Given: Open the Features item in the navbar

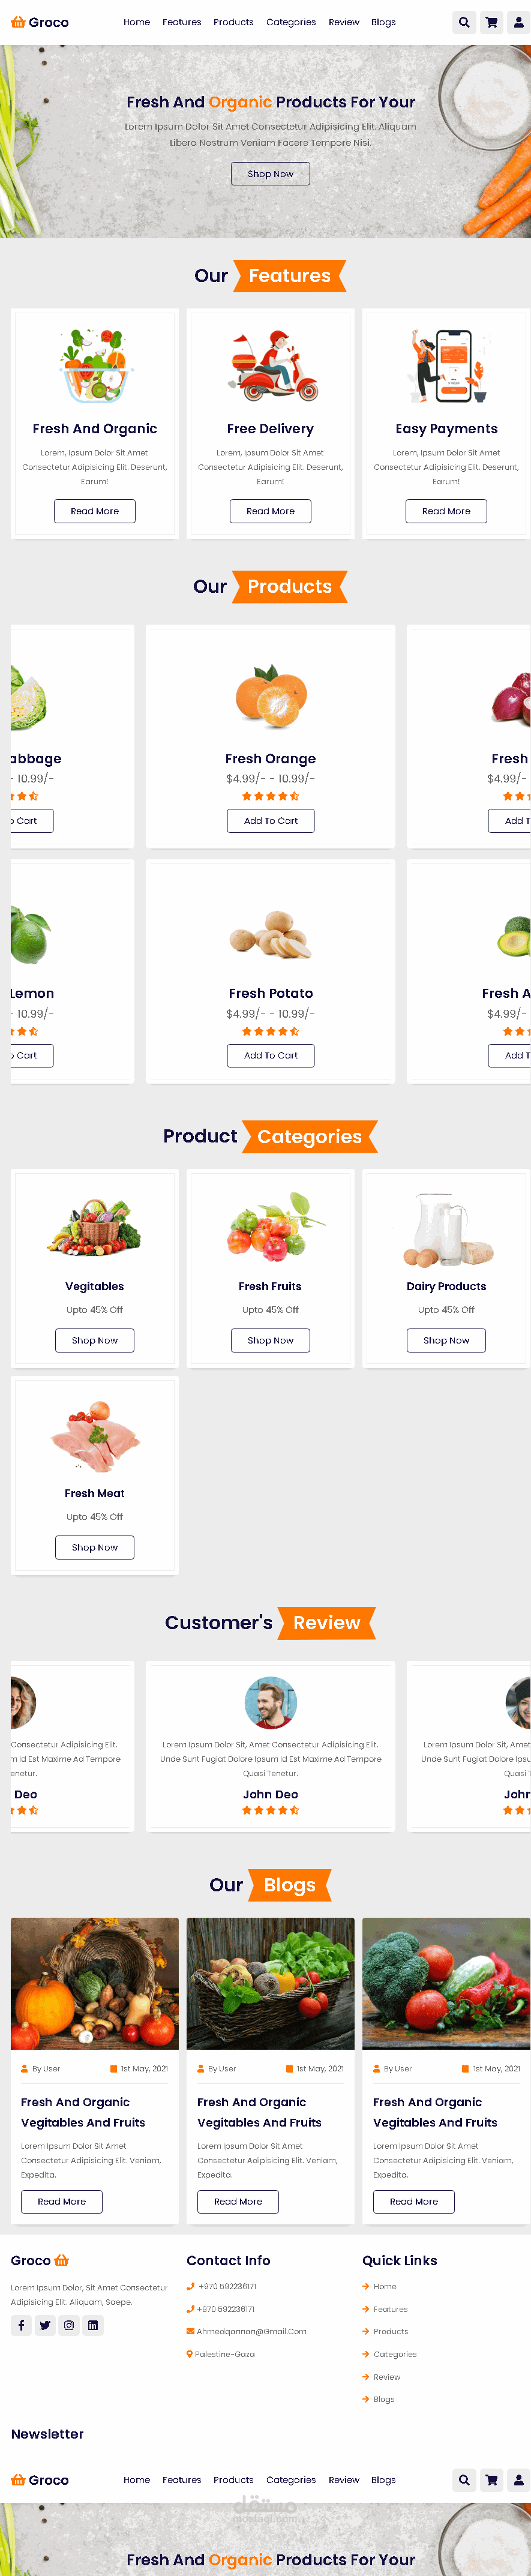Looking at the screenshot, I should 181,21.
